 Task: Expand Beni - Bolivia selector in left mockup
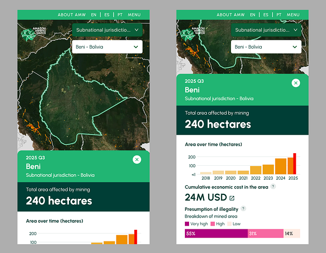coord(107,47)
